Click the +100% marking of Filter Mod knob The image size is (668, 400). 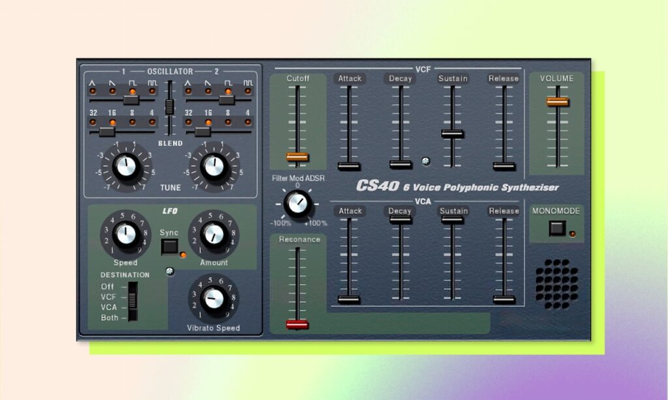coord(316,223)
